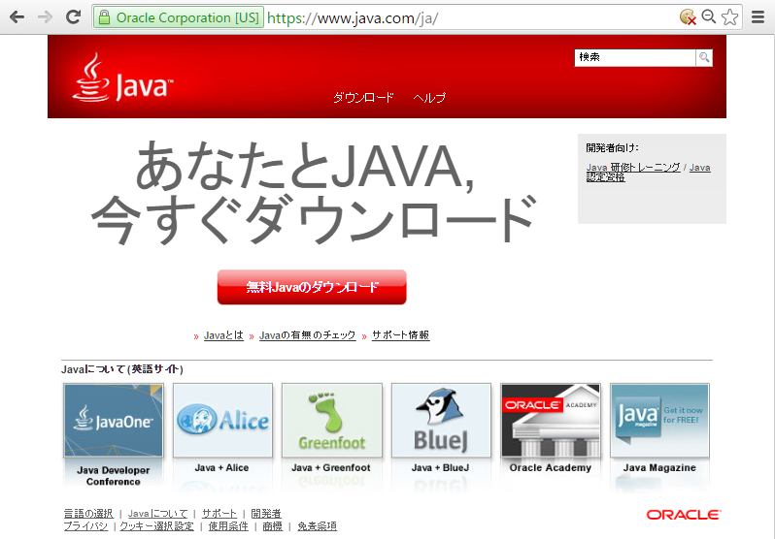Open the BlueJ thumbnail
The height and width of the screenshot is (539, 775).
click(441, 420)
